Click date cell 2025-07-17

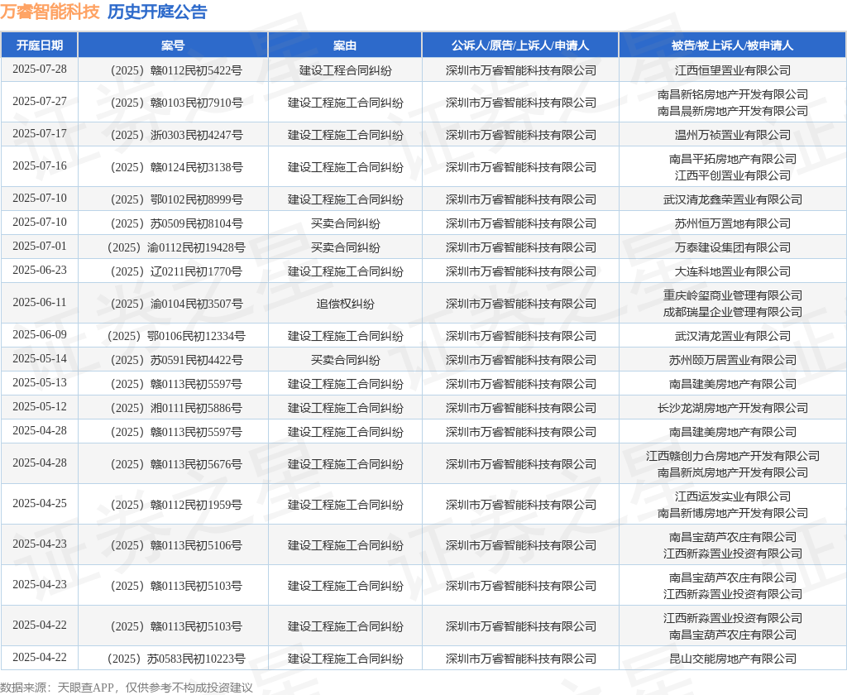tap(40, 133)
